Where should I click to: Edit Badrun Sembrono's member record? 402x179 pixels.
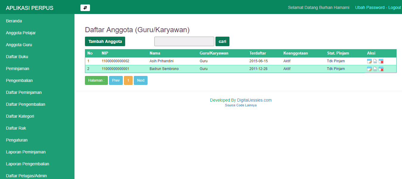pyautogui.click(x=370, y=69)
